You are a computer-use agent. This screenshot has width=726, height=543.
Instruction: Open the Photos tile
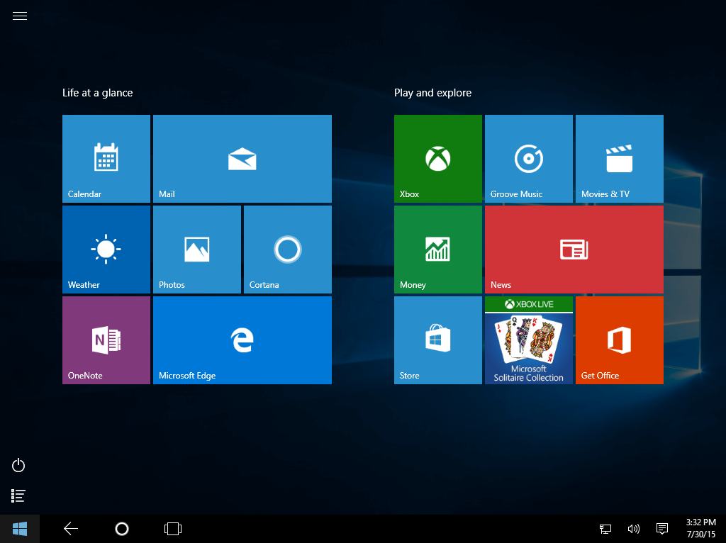click(197, 250)
